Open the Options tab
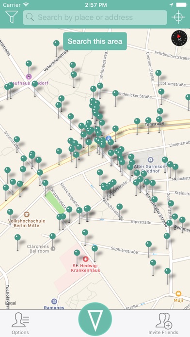 (x=20, y=323)
